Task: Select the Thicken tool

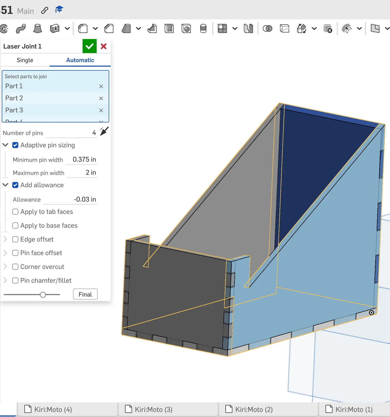Action: click(55, 28)
